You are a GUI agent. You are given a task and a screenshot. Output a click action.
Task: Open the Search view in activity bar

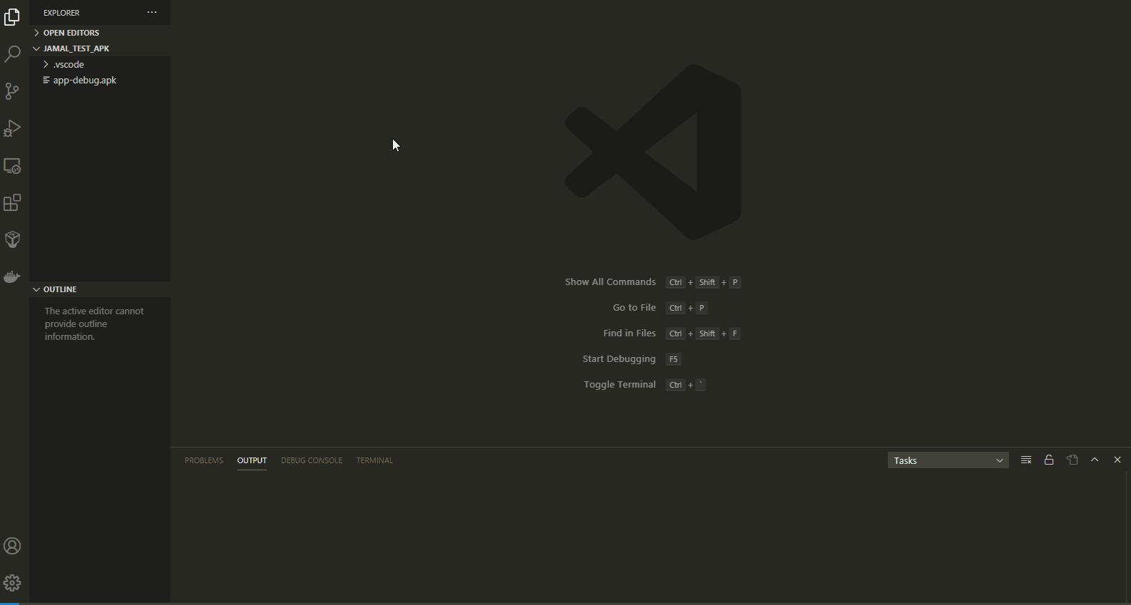pyautogui.click(x=12, y=53)
